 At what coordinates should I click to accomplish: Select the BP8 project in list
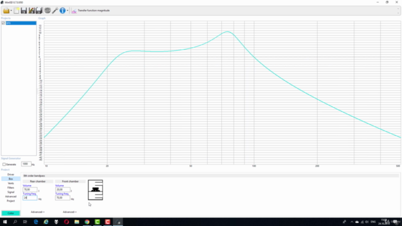21,23
